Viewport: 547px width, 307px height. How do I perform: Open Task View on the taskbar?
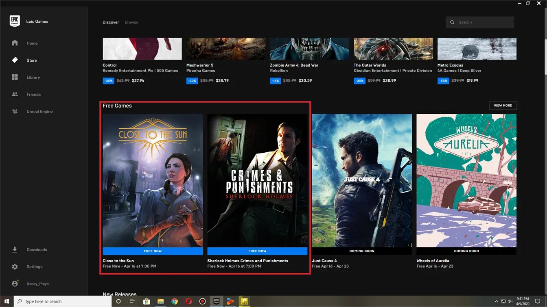tap(132, 301)
